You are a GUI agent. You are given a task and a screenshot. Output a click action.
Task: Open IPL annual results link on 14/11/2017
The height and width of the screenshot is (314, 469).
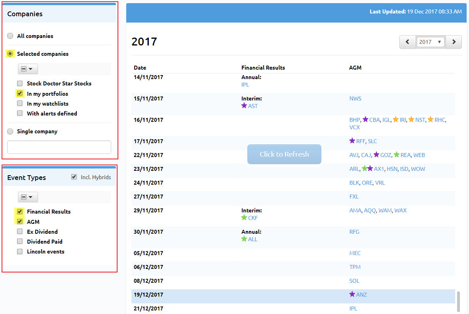tap(245, 85)
